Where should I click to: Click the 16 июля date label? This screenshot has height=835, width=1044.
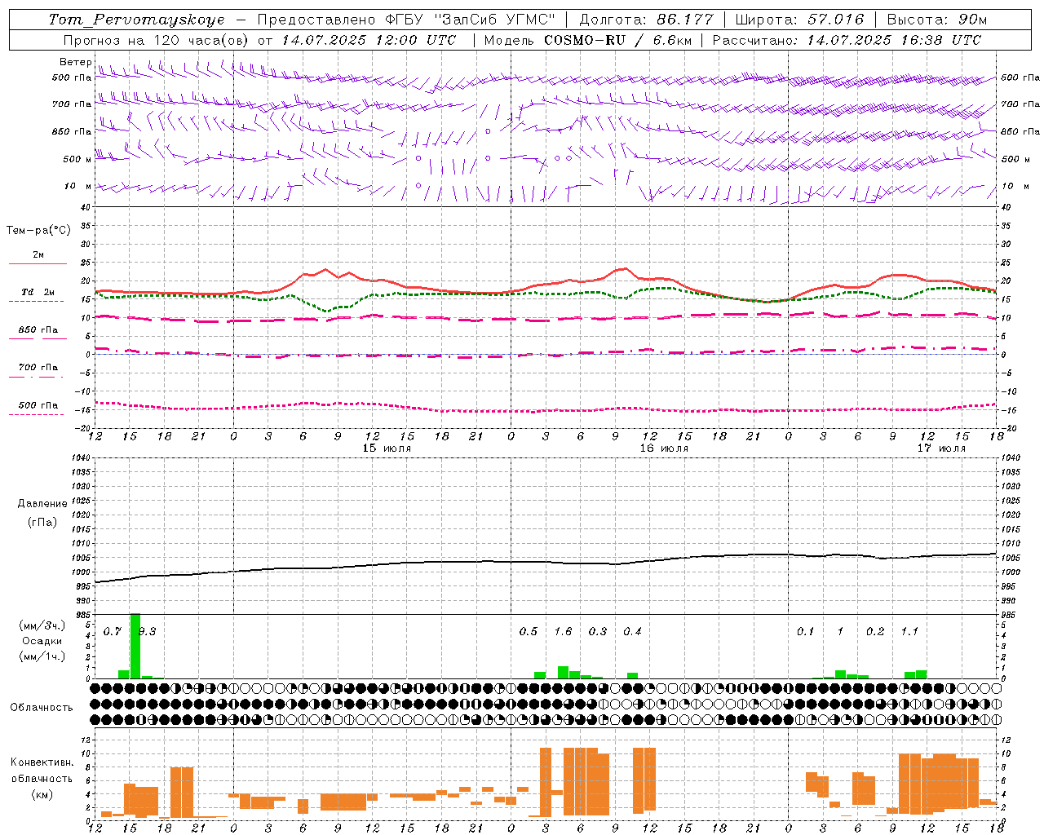pyautogui.click(x=664, y=448)
